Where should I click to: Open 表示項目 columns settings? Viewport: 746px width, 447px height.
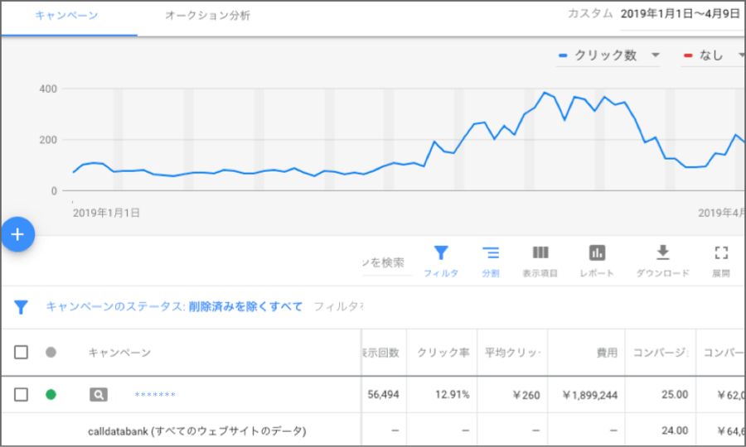[x=540, y=253]
